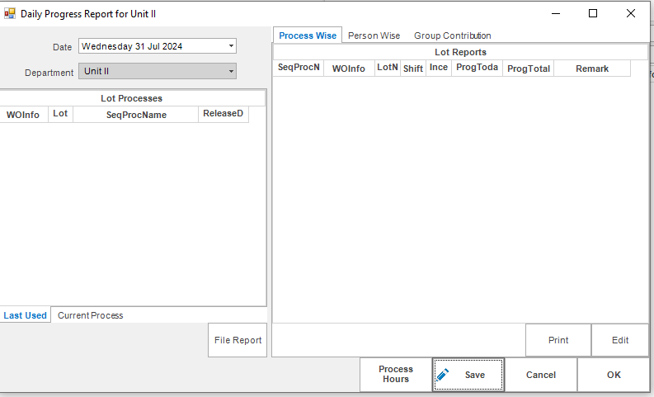Image resolution: width=654 pixels, height=397 pixels.
Task: Switch to Current Process tab
Action: (x=90, y=315)
